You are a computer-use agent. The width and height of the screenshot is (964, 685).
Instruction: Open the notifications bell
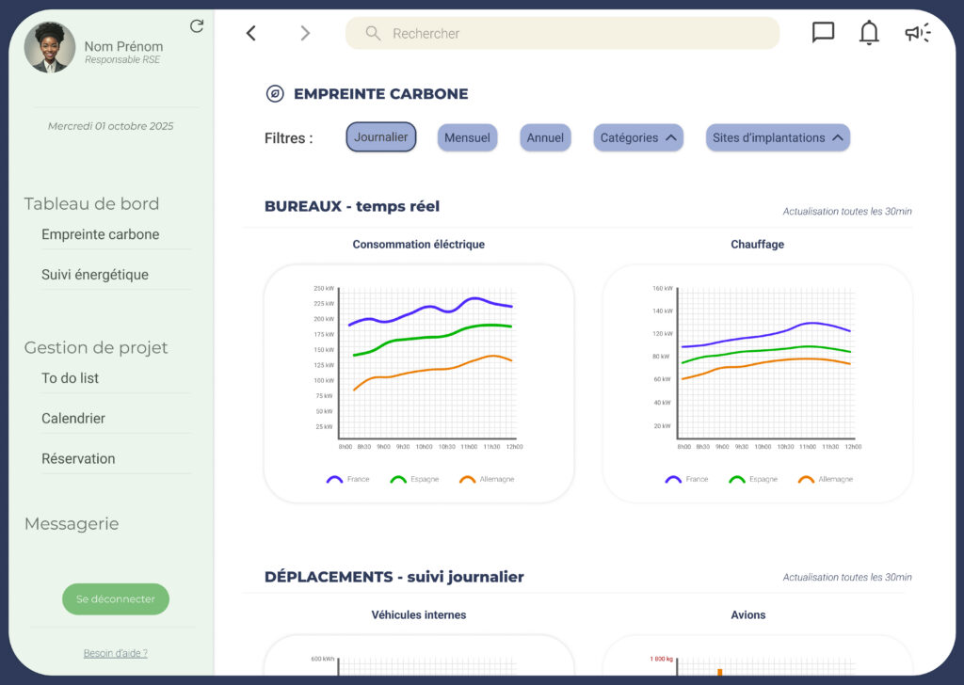[869, 33]
